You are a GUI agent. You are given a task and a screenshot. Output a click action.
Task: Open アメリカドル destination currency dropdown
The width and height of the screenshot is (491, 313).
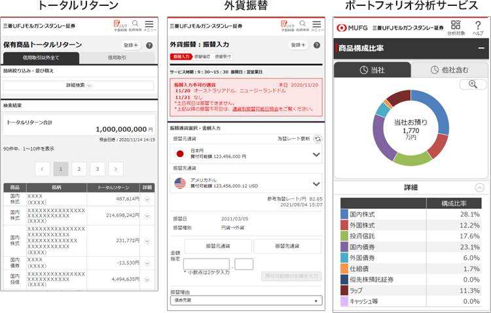coord(246,183)
